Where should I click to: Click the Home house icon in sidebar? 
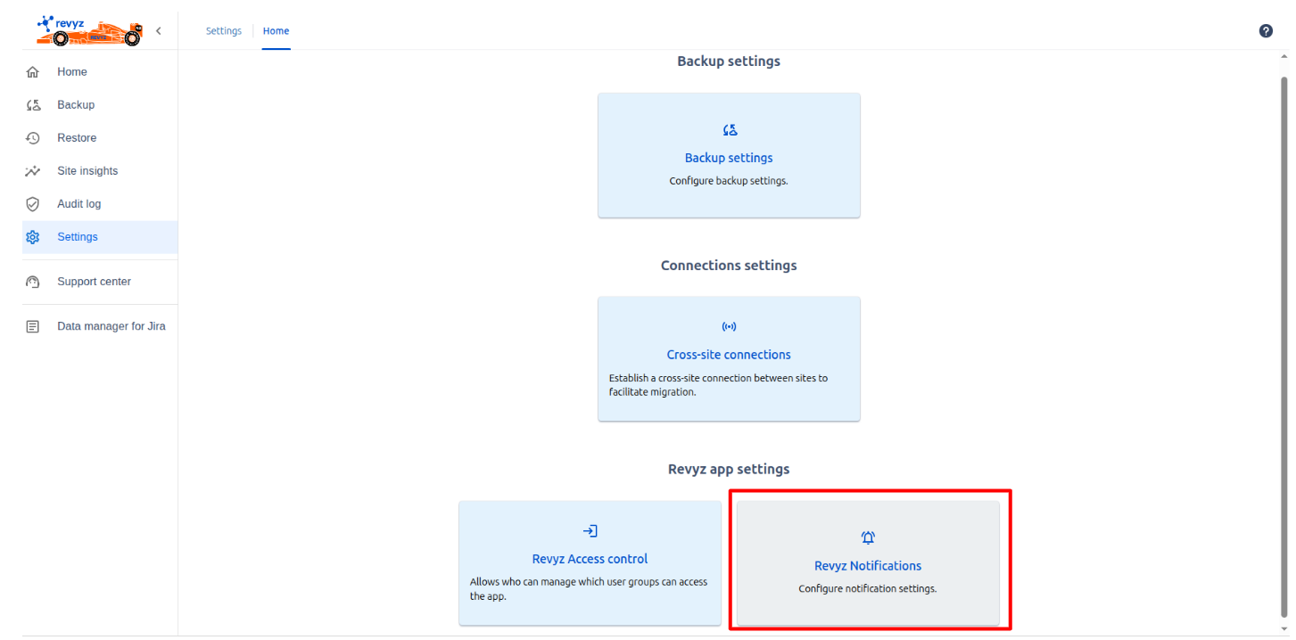[x=33, y=72]
